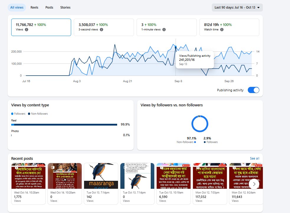Click the Sep 26 axis date label
The width and height of the screenshot is (290, 213).
point(229,81)
